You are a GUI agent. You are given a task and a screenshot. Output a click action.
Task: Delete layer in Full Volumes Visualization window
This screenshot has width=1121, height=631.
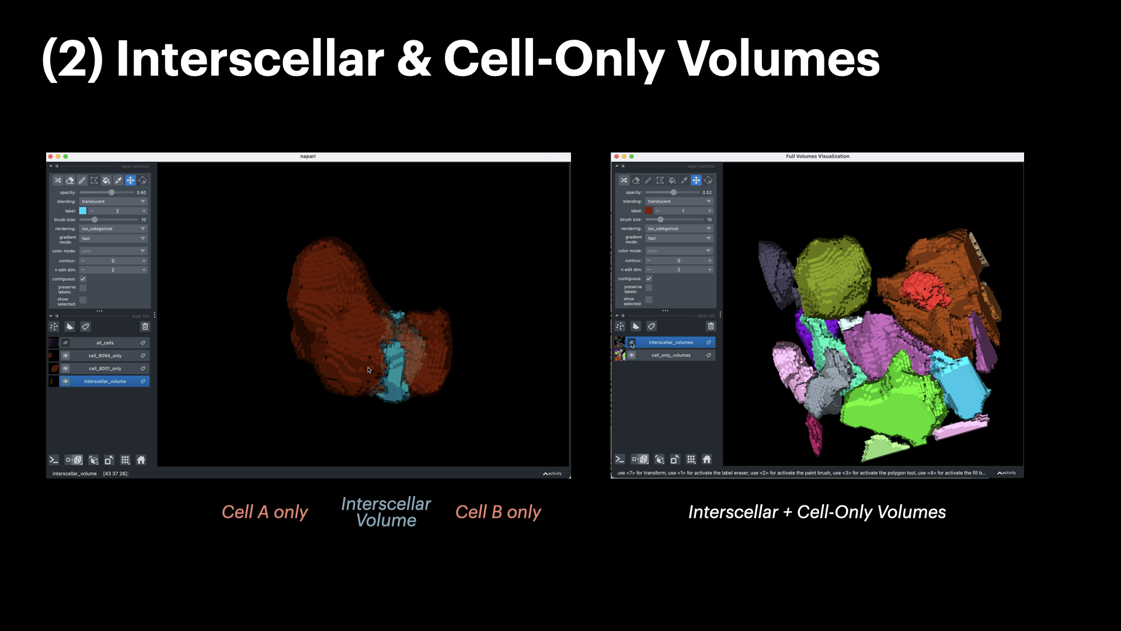(711, 326)
